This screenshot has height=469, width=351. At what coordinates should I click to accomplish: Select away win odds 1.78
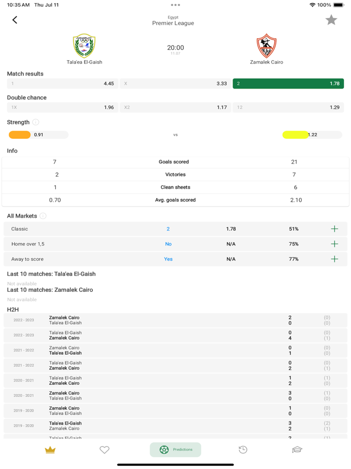(288, 84)
